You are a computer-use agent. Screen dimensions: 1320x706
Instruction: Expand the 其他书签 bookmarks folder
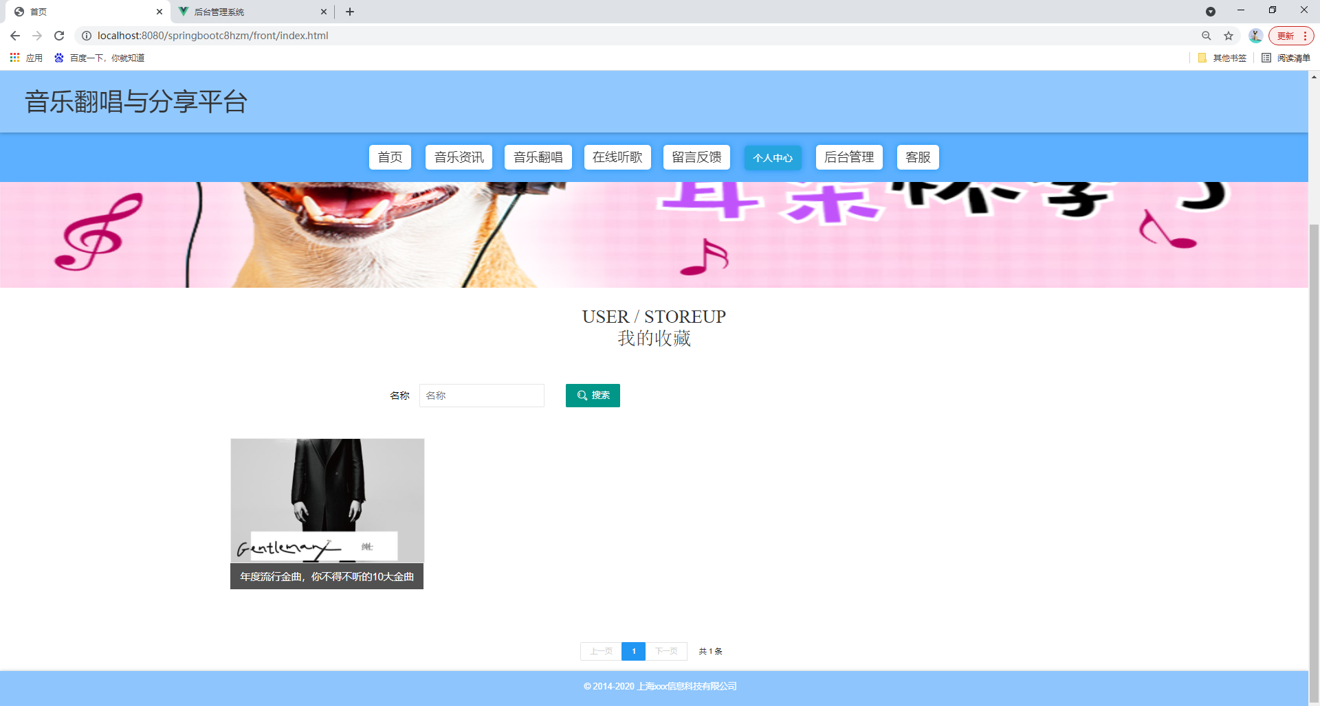[1221, 58]
